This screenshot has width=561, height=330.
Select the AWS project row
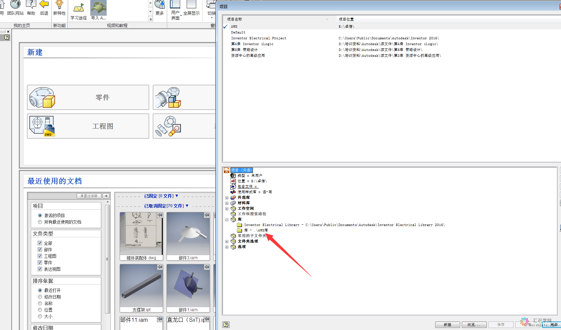391,26
